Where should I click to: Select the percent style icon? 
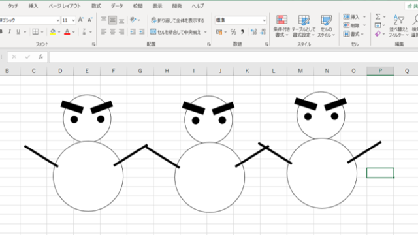coord(233,32)
